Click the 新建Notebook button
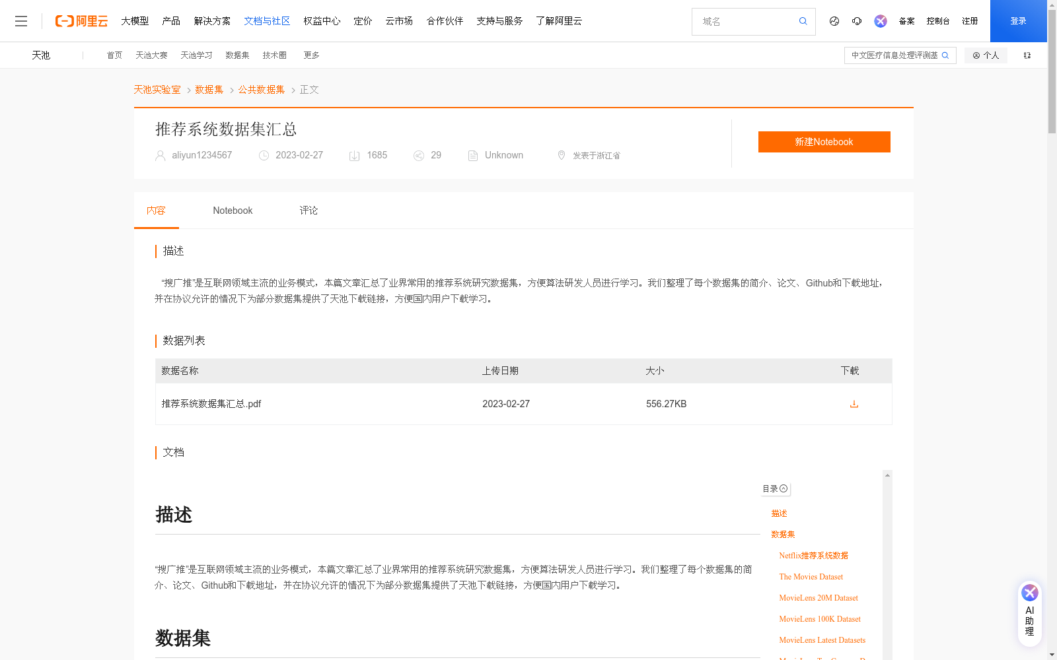Viewport: 1057px width, 660px height. tap(824, 141)
